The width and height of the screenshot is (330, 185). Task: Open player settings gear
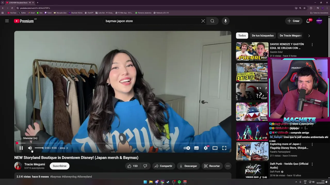pos(206,148)
